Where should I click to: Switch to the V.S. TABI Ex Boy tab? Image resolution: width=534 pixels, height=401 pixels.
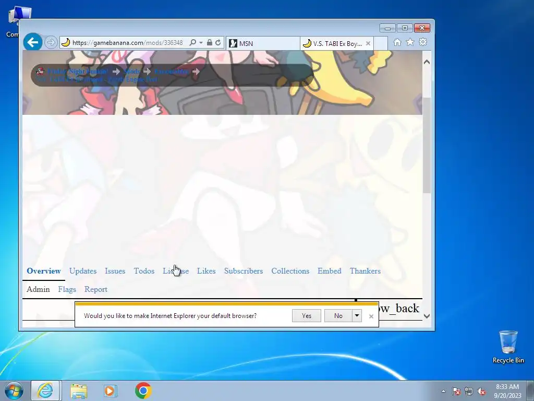(333, 43)
